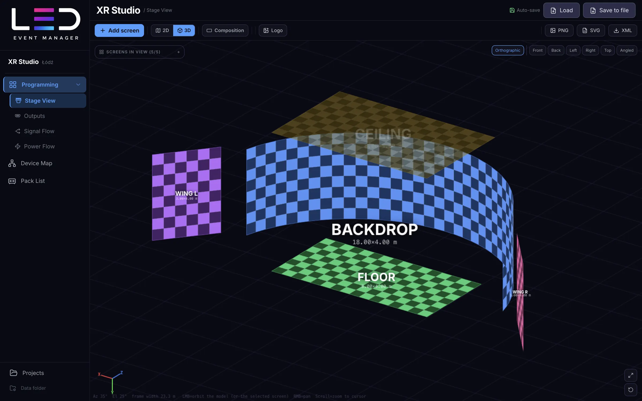Click the map icon on 2D button
This screenshot has width=642, height=401.
158,30
